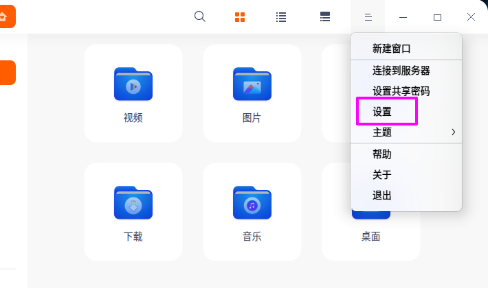488x288 pixels.
Task: Close the hamburger options menu
Action: click(368, 17)
